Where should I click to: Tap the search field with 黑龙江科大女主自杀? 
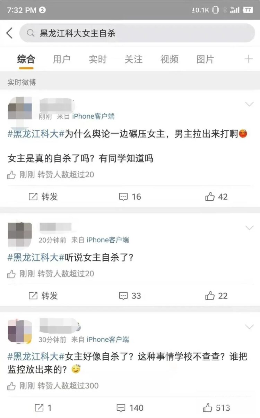137,33
